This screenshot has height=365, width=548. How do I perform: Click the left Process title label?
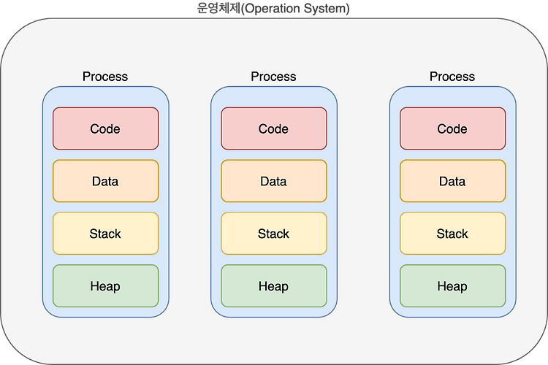105,77
